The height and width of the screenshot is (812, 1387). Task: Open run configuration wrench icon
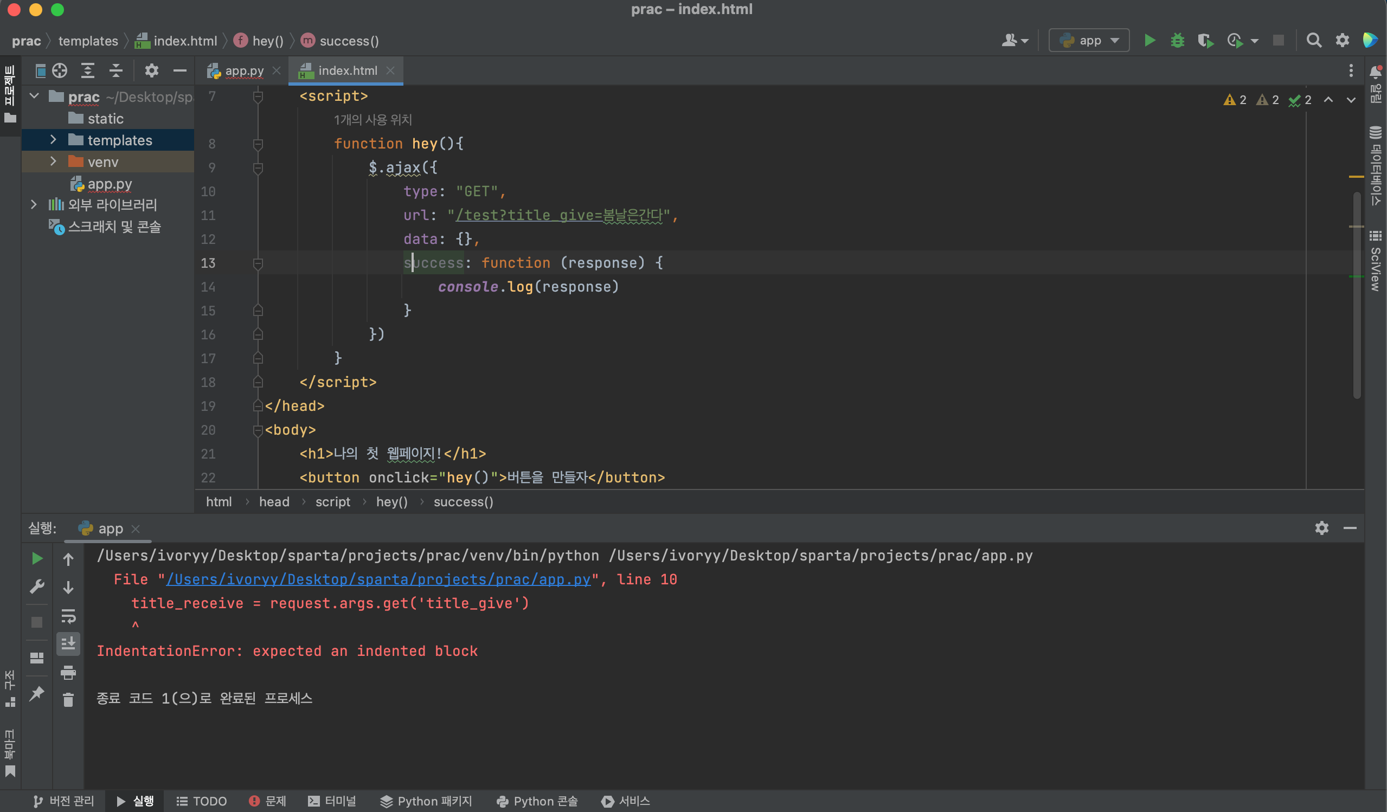[x=37, y=587]
